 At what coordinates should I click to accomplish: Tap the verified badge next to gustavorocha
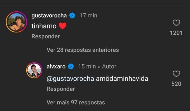tap(72, 16)
